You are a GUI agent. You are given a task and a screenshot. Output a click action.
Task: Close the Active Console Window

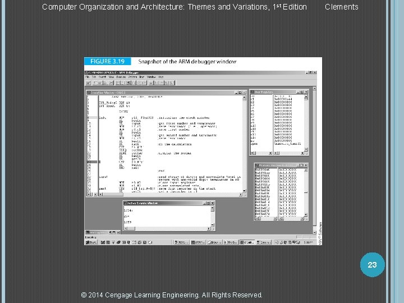(213, 203)
